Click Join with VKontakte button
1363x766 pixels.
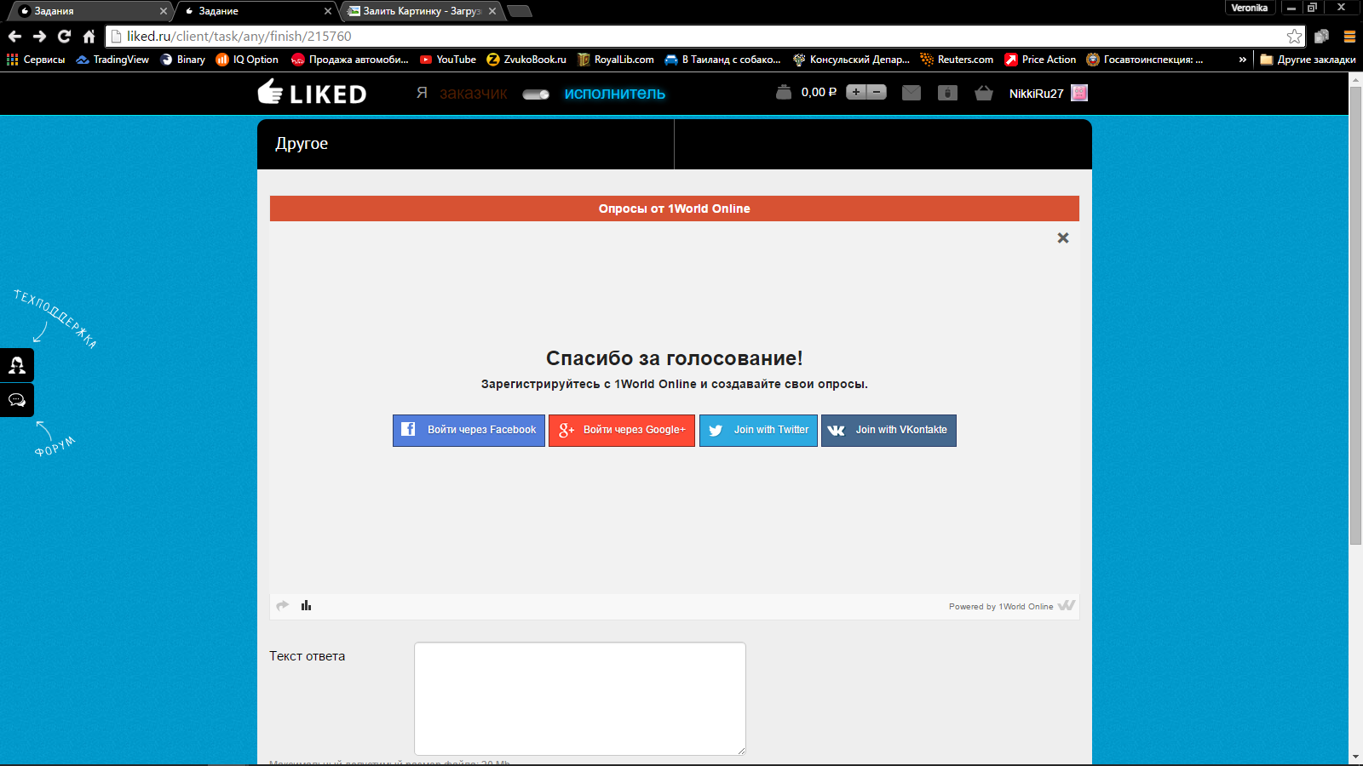[889, 430]
